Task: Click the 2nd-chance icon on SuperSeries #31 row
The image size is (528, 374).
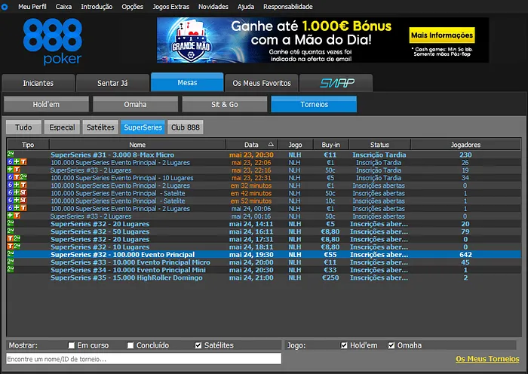Action: click(11, 154)
